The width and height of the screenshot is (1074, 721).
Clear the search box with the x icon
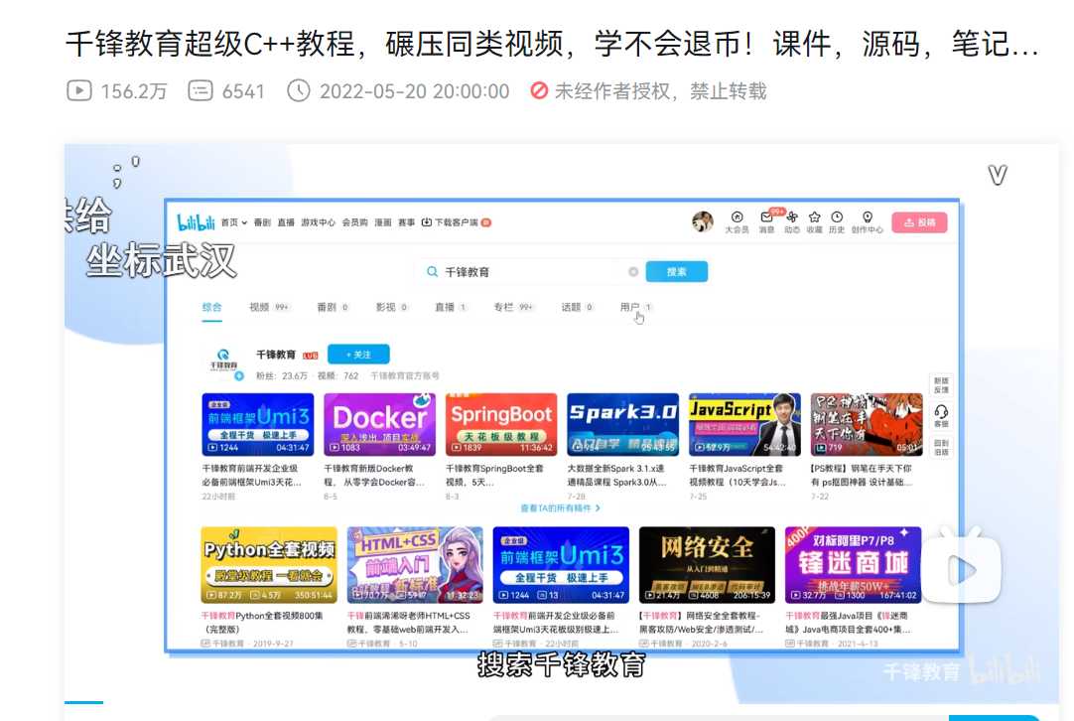click(633, 272)
